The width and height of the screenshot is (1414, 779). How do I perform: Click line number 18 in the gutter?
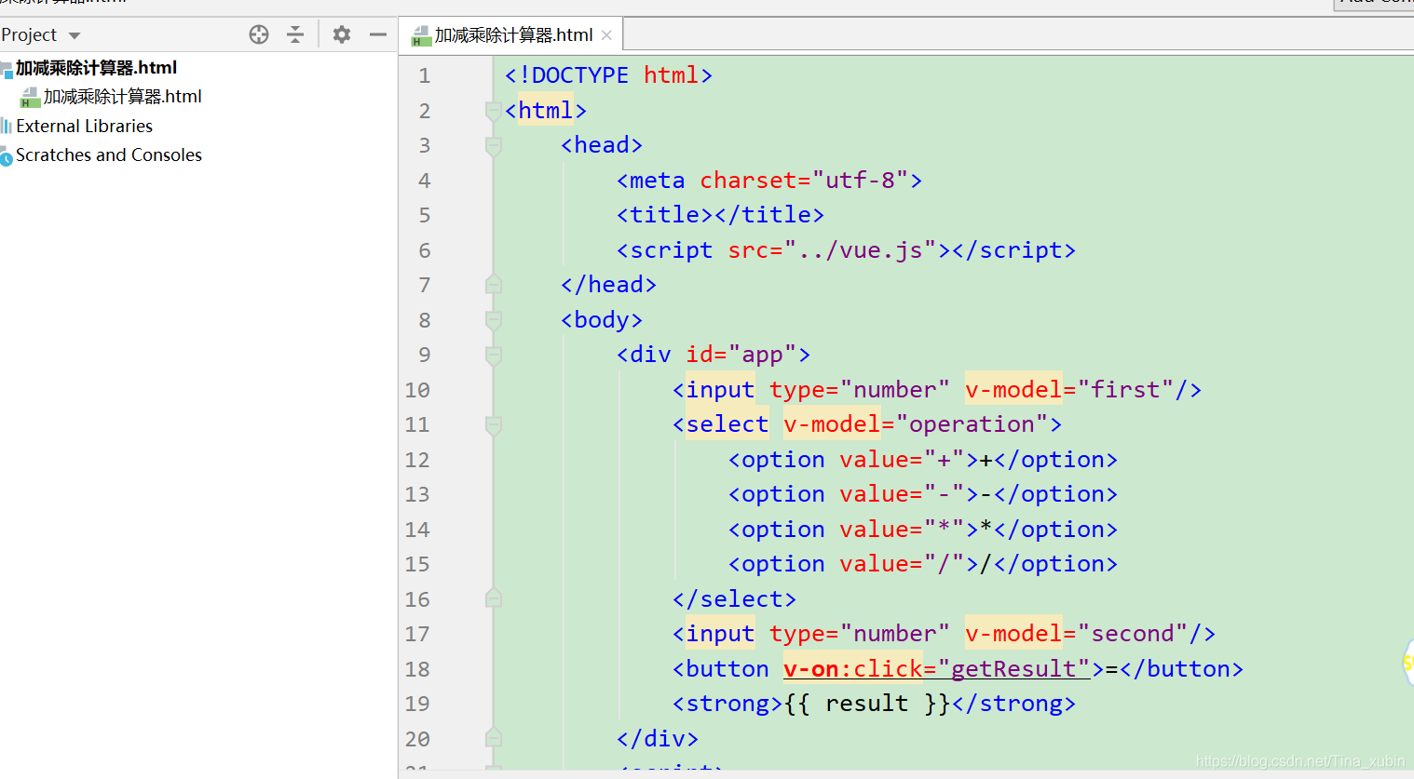pyautogui.click(x=417, y=669)
